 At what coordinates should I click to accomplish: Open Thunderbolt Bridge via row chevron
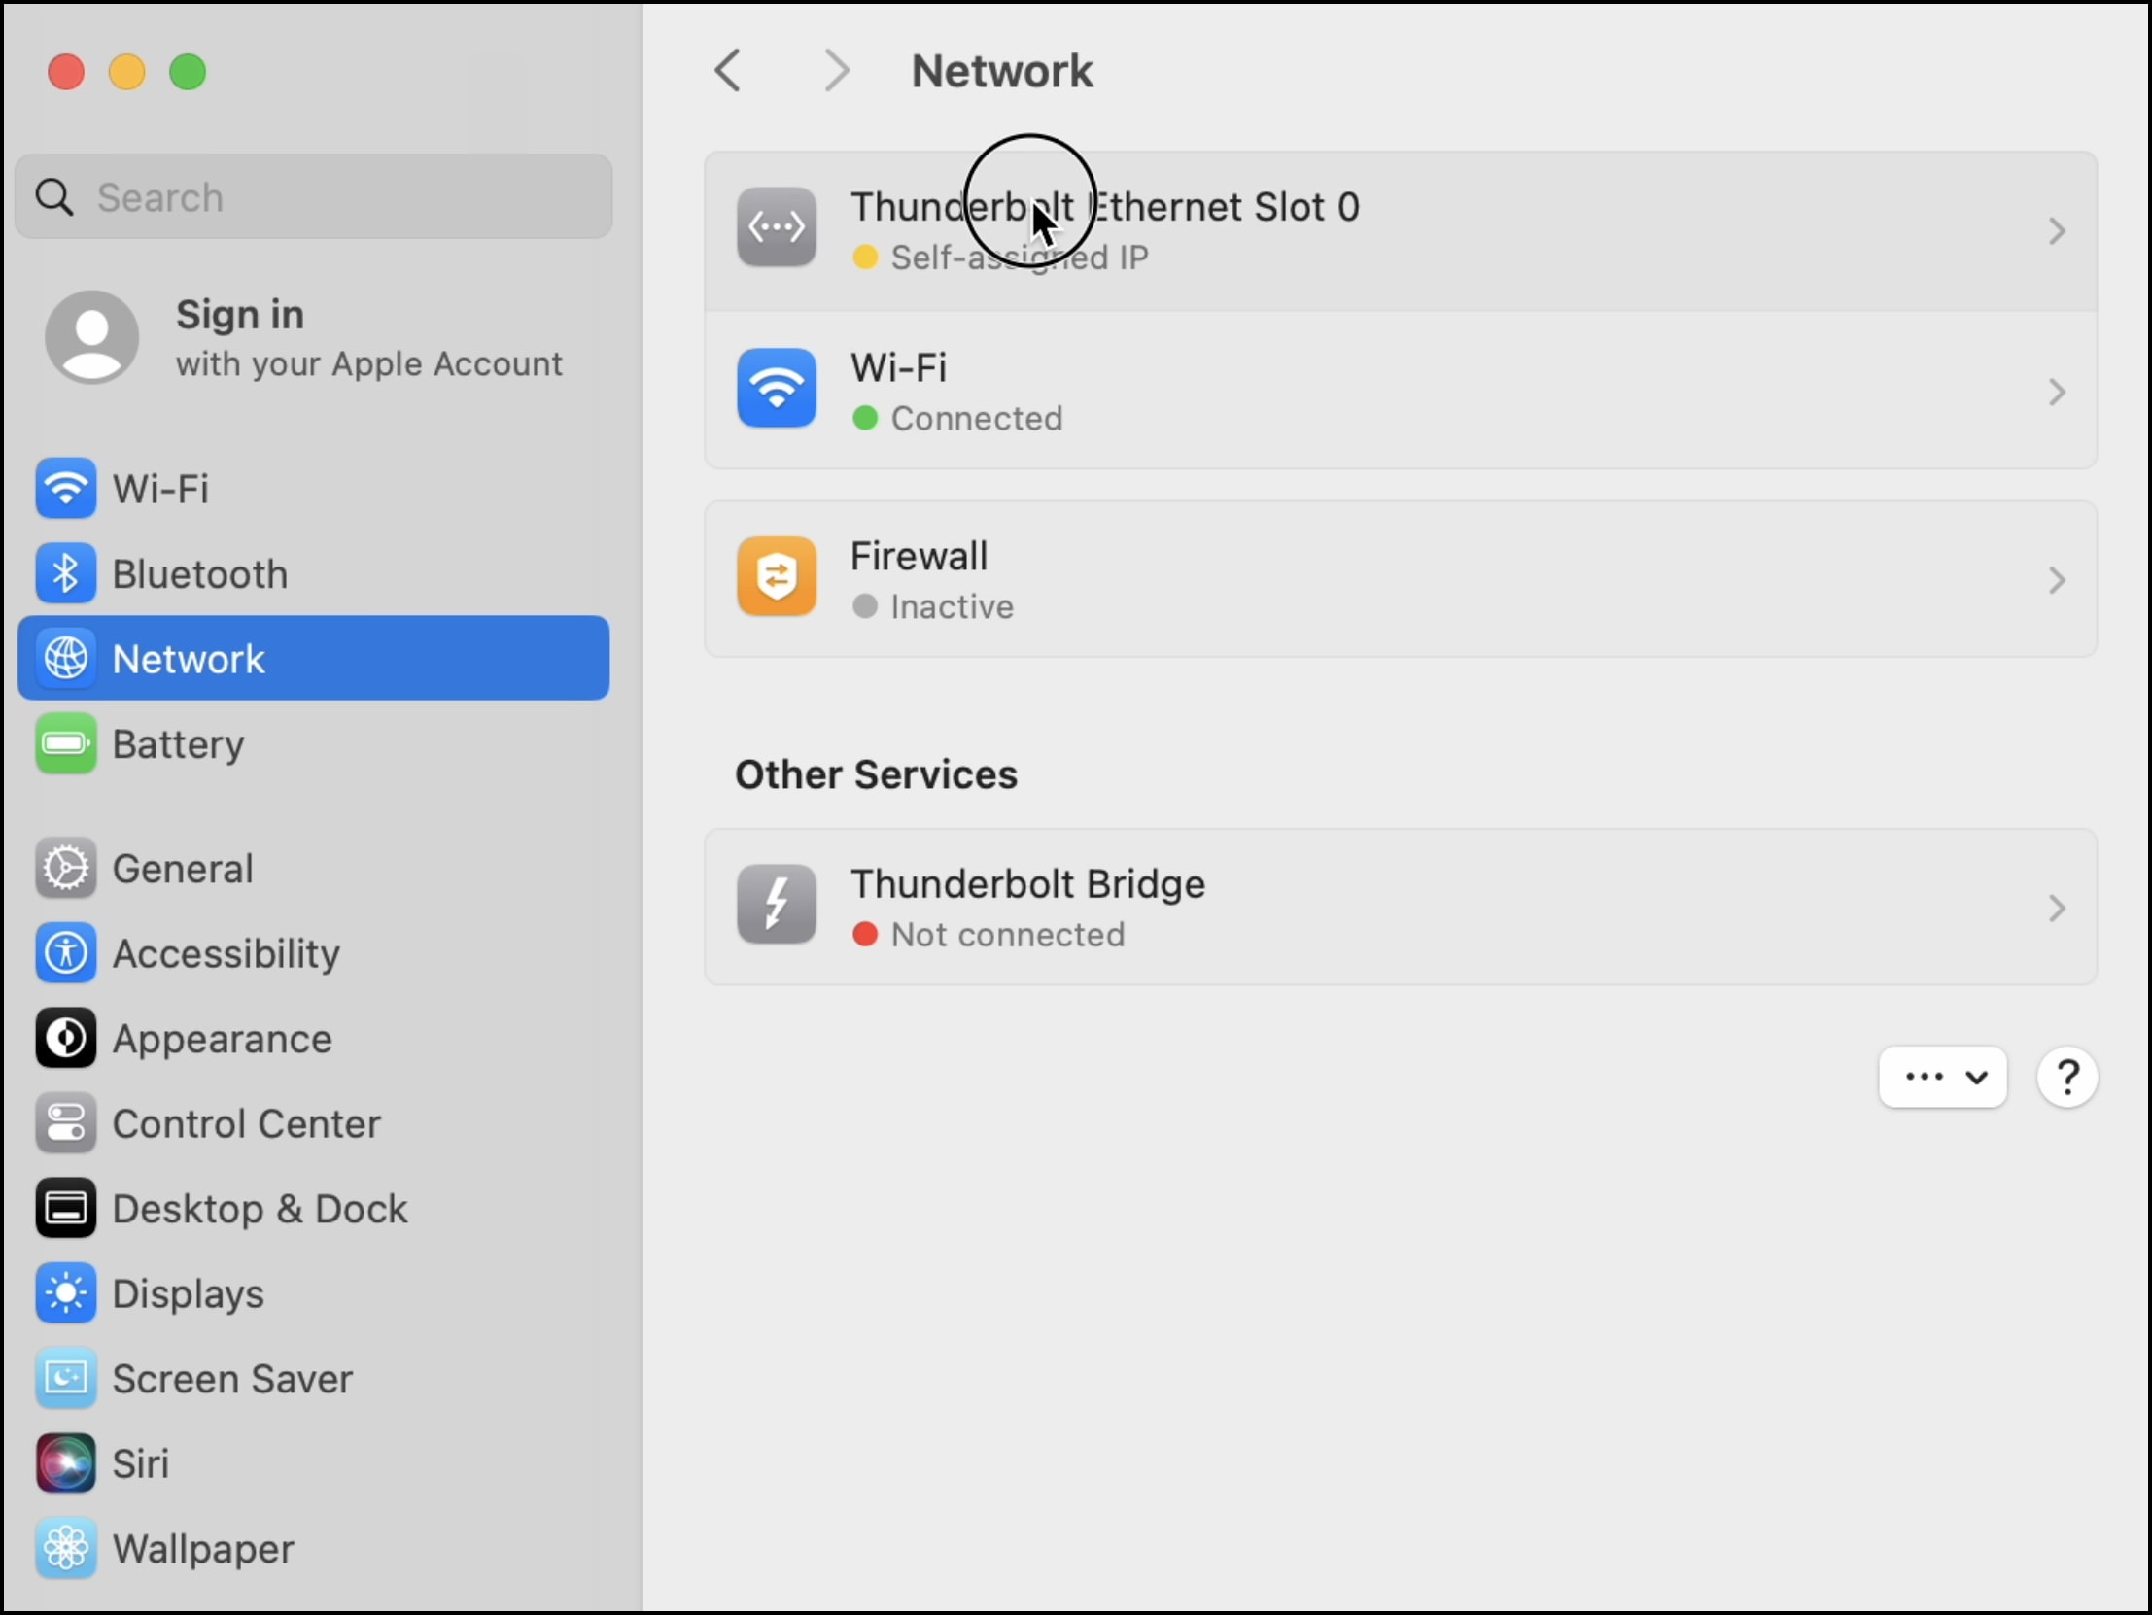2056,908
